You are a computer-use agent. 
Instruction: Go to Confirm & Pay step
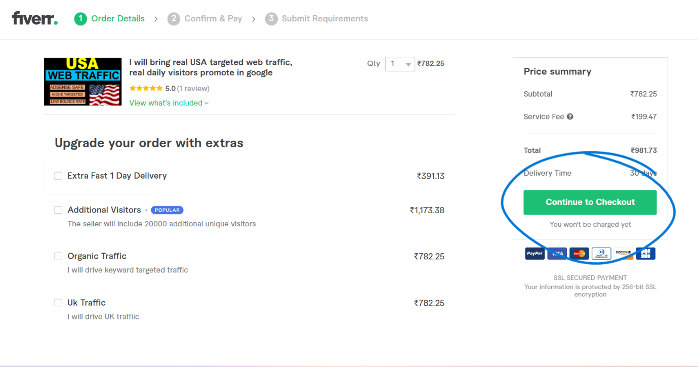pos(205,19)
